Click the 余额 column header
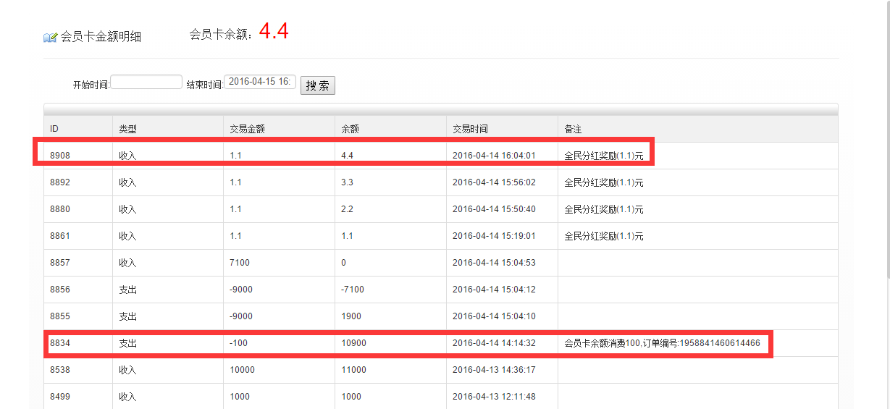This screenshot has width=890, height=409. (x=350, y=129)
